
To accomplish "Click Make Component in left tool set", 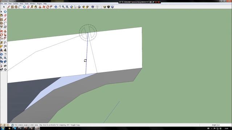I will pyautogui.click(x=5, y=12).
